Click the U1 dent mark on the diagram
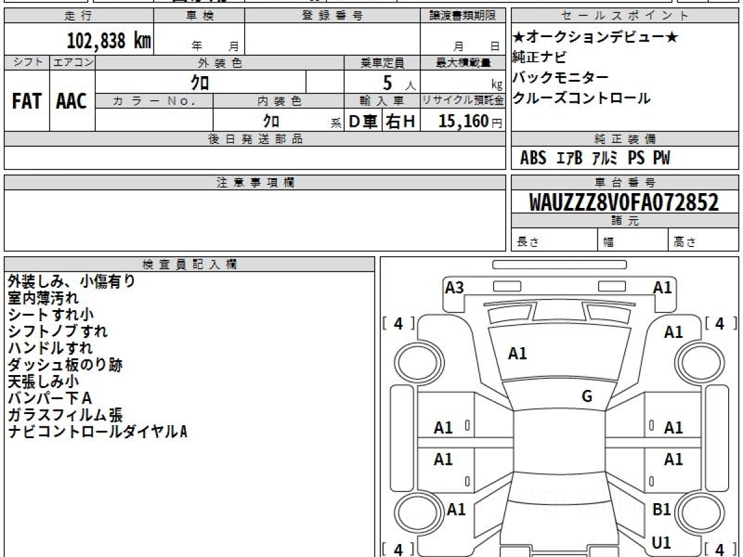Image resolution: width=743 pixels, height=557 pixels. tap(662, 543)
